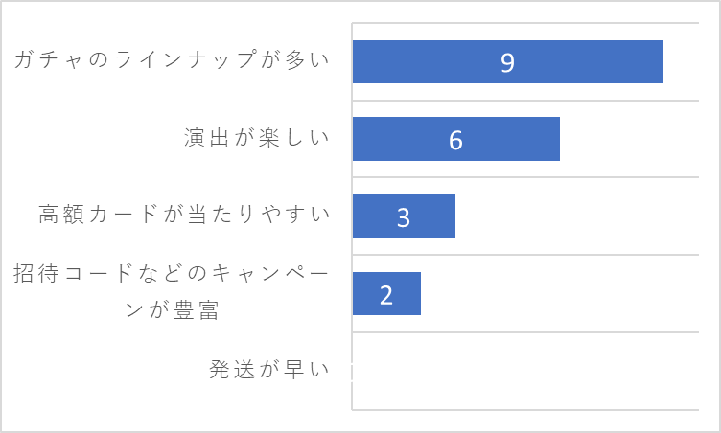721x433 pixels.
Task: Select the data label 2
Action: [386, 295]
